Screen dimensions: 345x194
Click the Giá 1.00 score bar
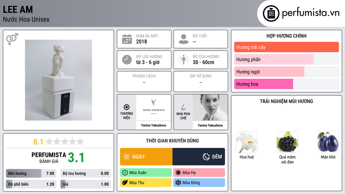coord(86,184)
